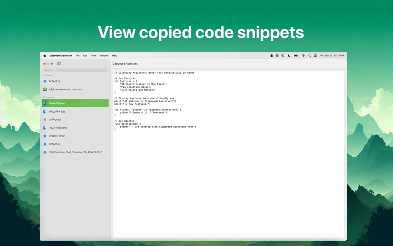Viewport: 393px width, 246px height.
Task: Select the Code Snippet clip
Action: click(75, 103)
